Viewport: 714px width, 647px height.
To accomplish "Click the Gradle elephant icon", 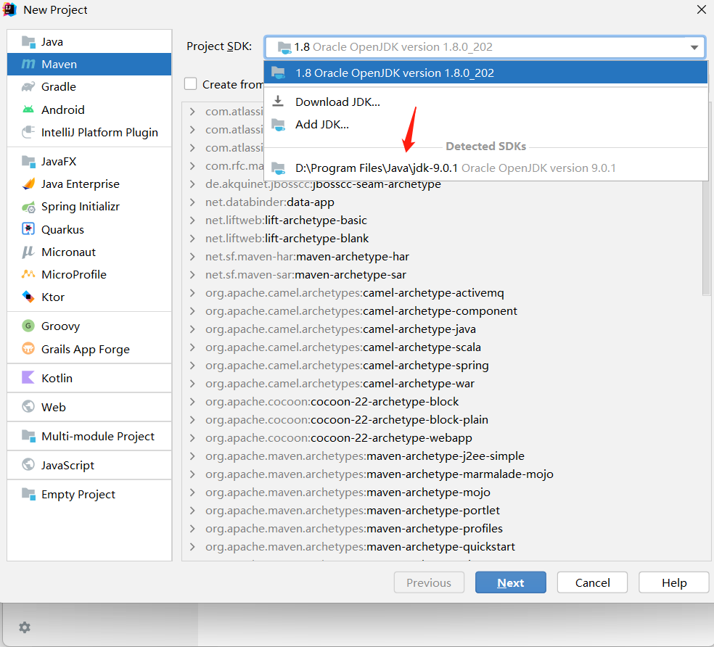I will point(28,86).
